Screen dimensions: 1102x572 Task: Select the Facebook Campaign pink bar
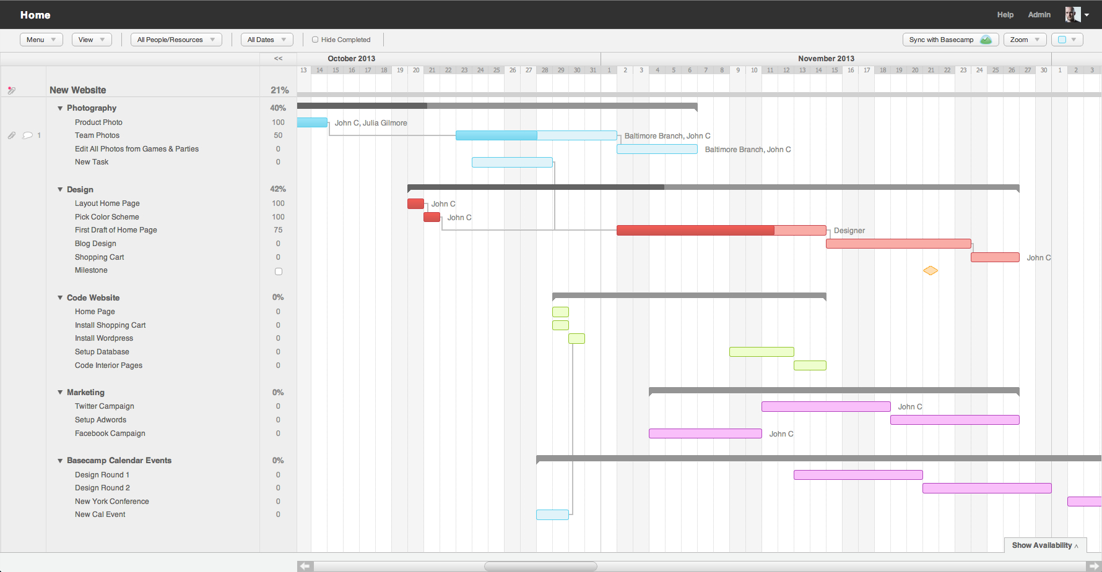pos(705,433)
